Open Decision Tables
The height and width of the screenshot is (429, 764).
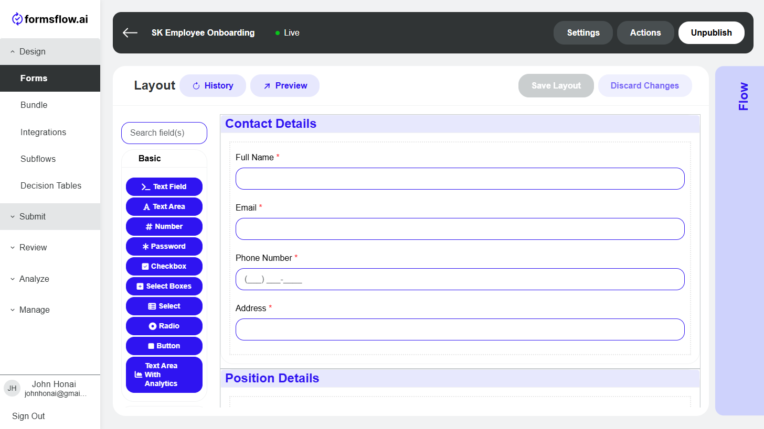tap(50, 185)
